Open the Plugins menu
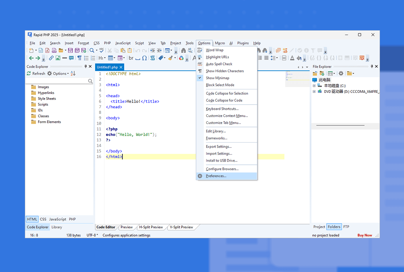 [243, 43]
